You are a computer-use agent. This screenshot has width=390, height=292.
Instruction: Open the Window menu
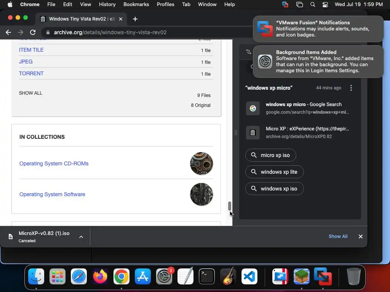point(207,5)
